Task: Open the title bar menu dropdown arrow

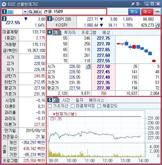Action: click(140, 4)
